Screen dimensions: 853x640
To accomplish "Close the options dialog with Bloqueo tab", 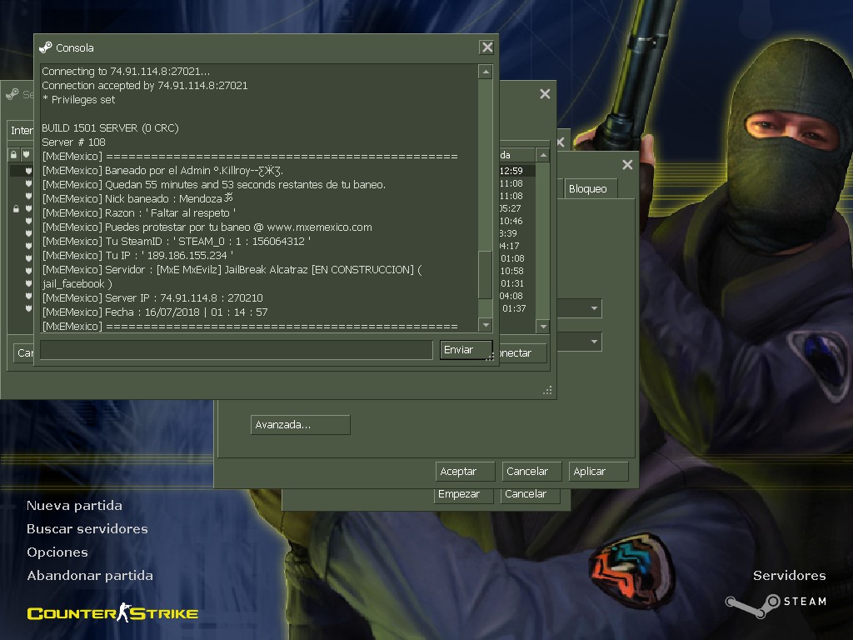I will point(627,165).
